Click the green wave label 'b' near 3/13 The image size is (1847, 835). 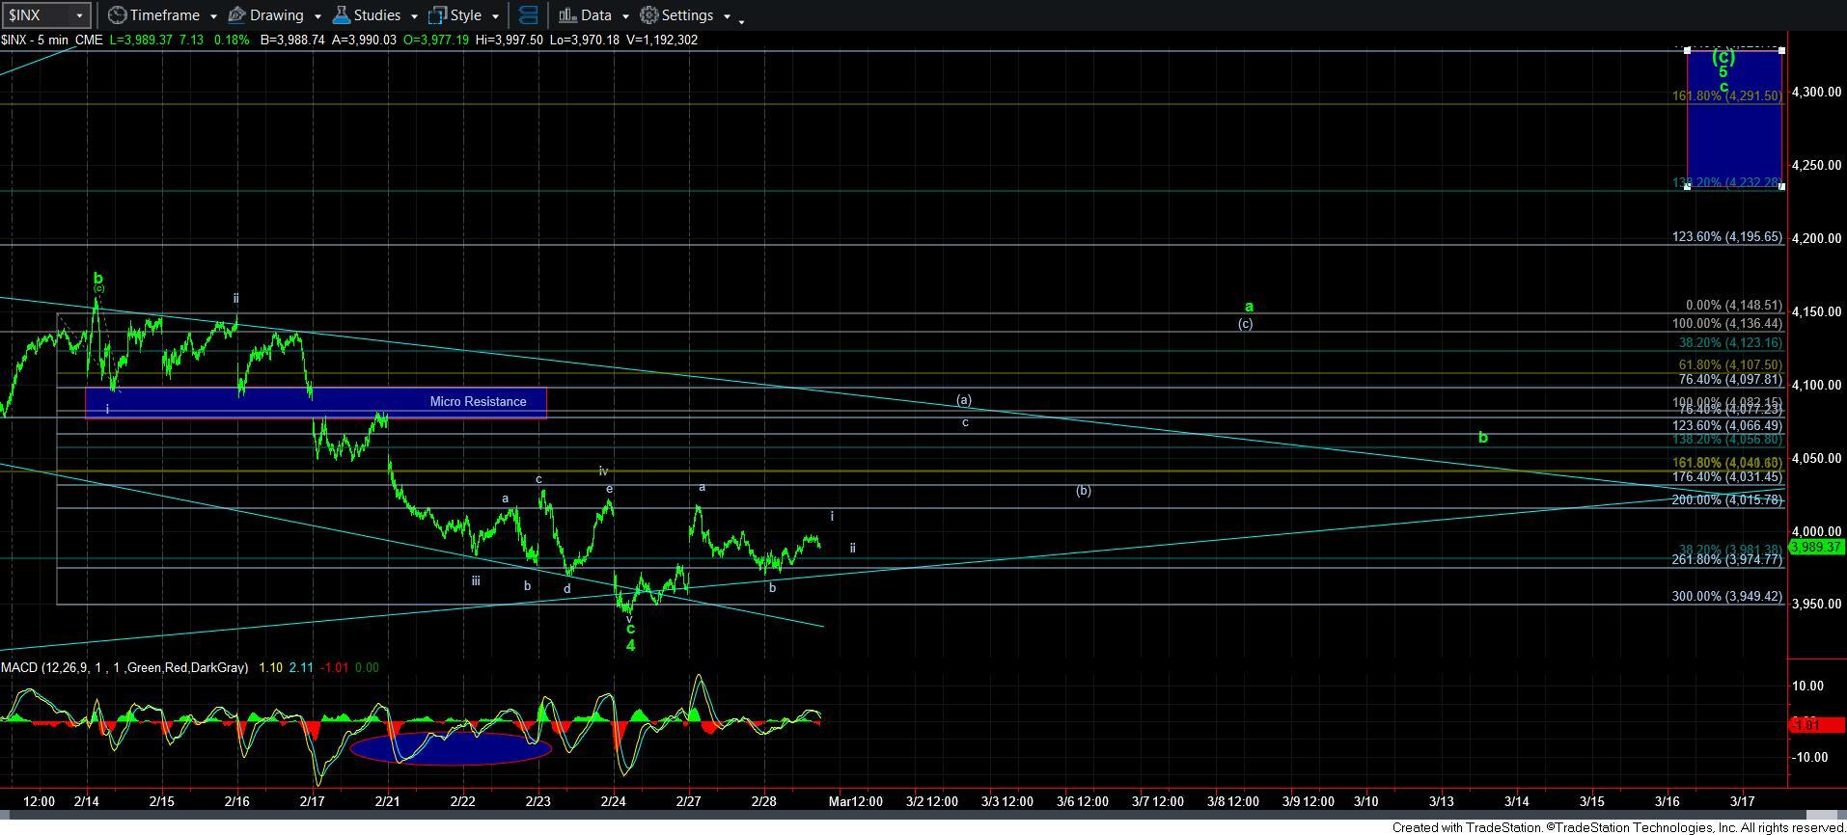(x=1483, y=438)
